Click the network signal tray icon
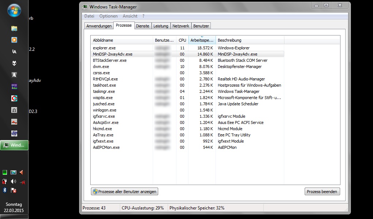The width and height of the screenshot is (373, 219). [22, 182]
